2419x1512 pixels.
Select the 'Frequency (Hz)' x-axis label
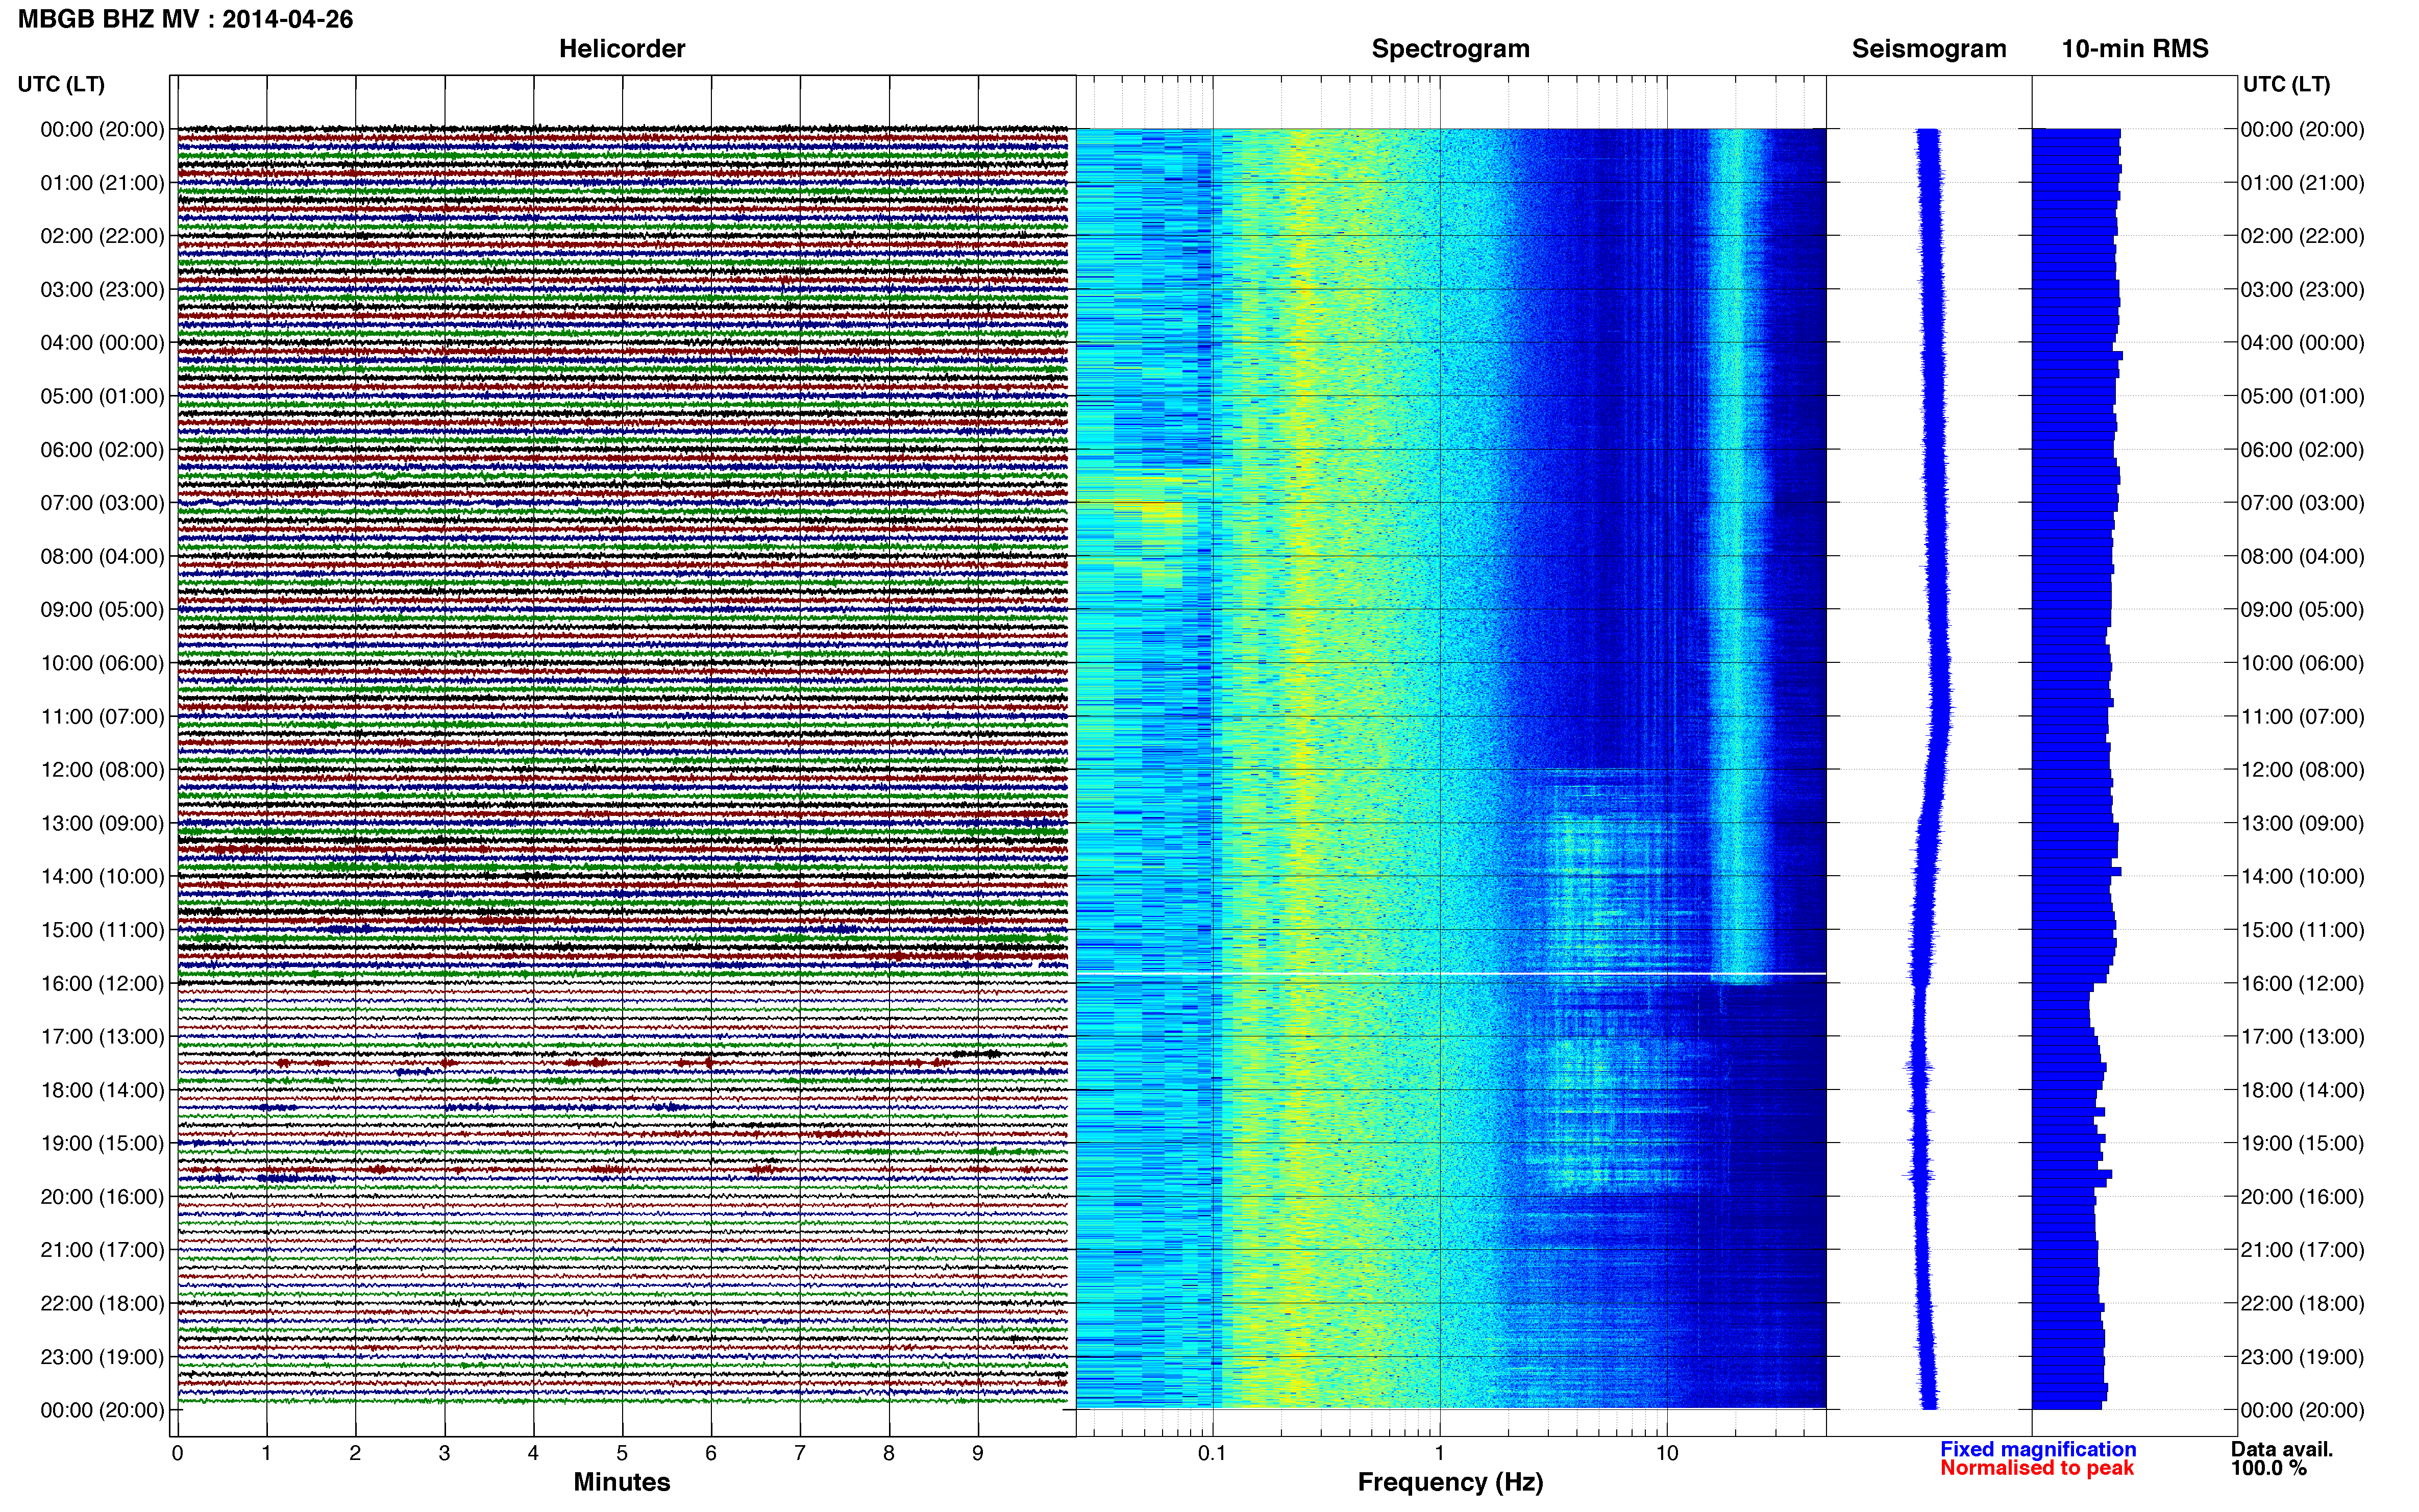1450,1482
